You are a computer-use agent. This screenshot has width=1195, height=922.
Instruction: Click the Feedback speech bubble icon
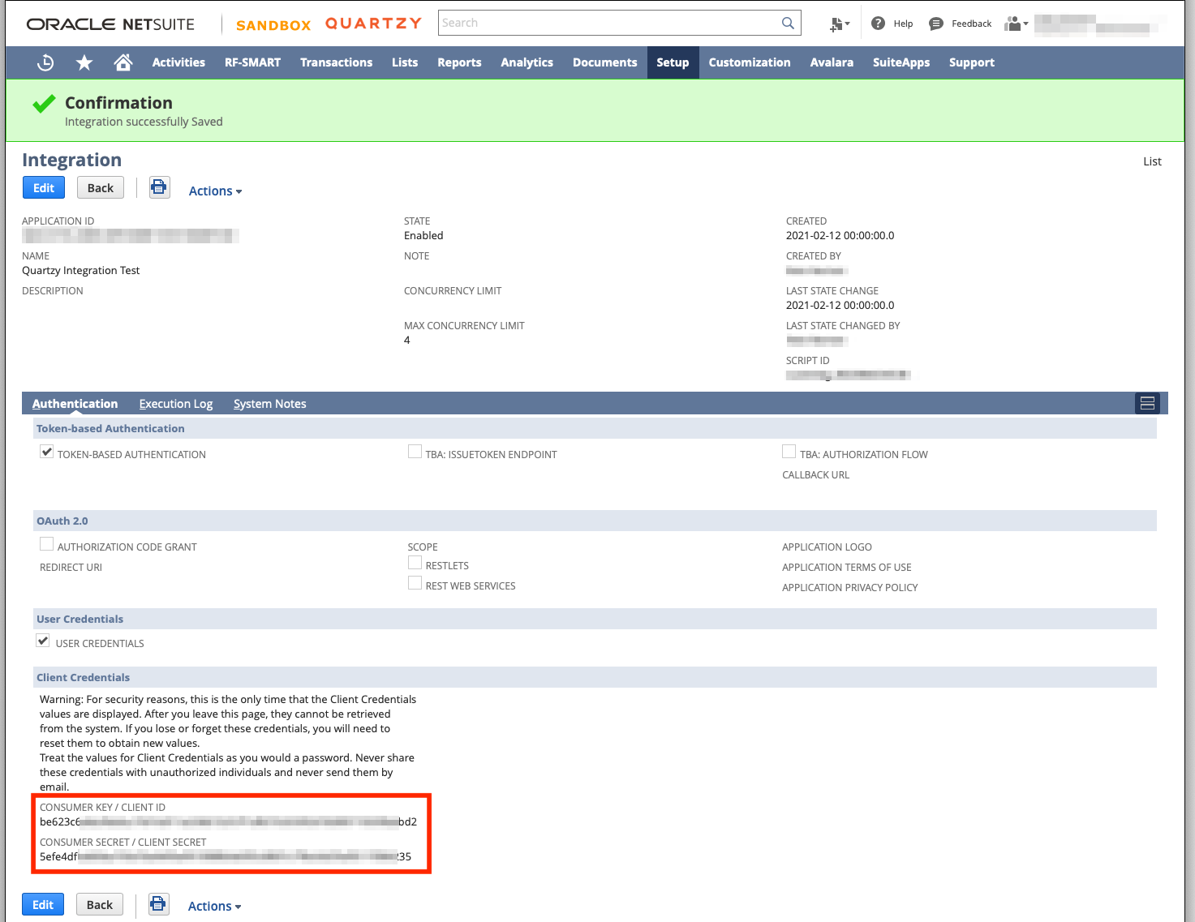tap(935, 24)
